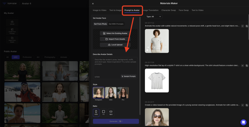The height and width of the screenshot is (127, 249).
Task: Click Local Upload button
Action: click(x=115, y=45)
